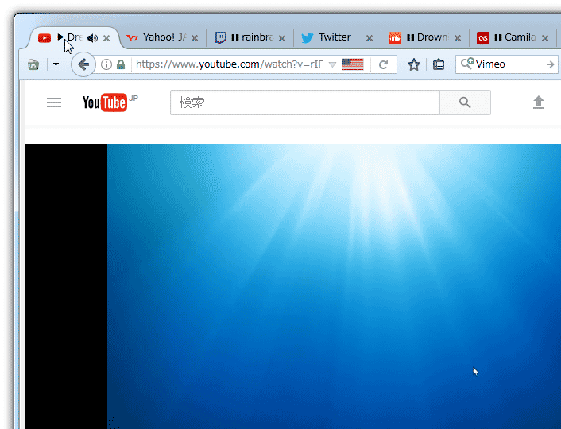Click the YouTube JP logo

[110, 102]
